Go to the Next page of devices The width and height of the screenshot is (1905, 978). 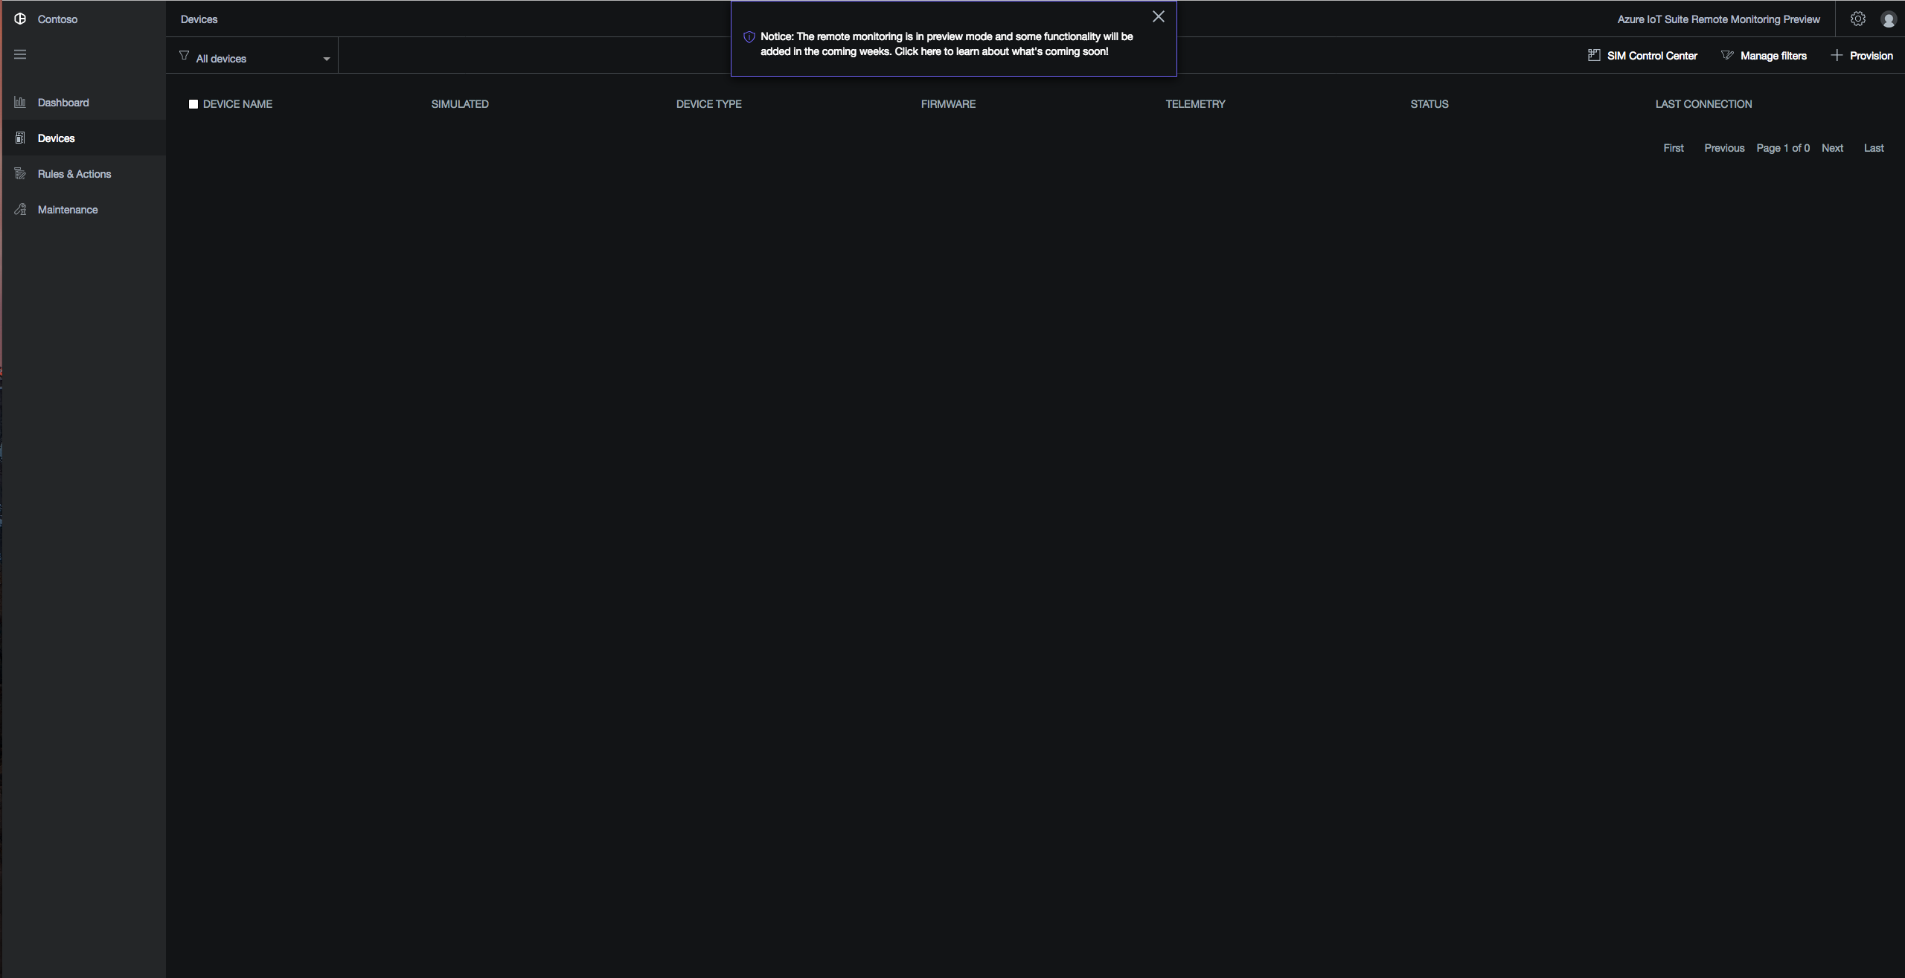click(x=1832, y=147)
